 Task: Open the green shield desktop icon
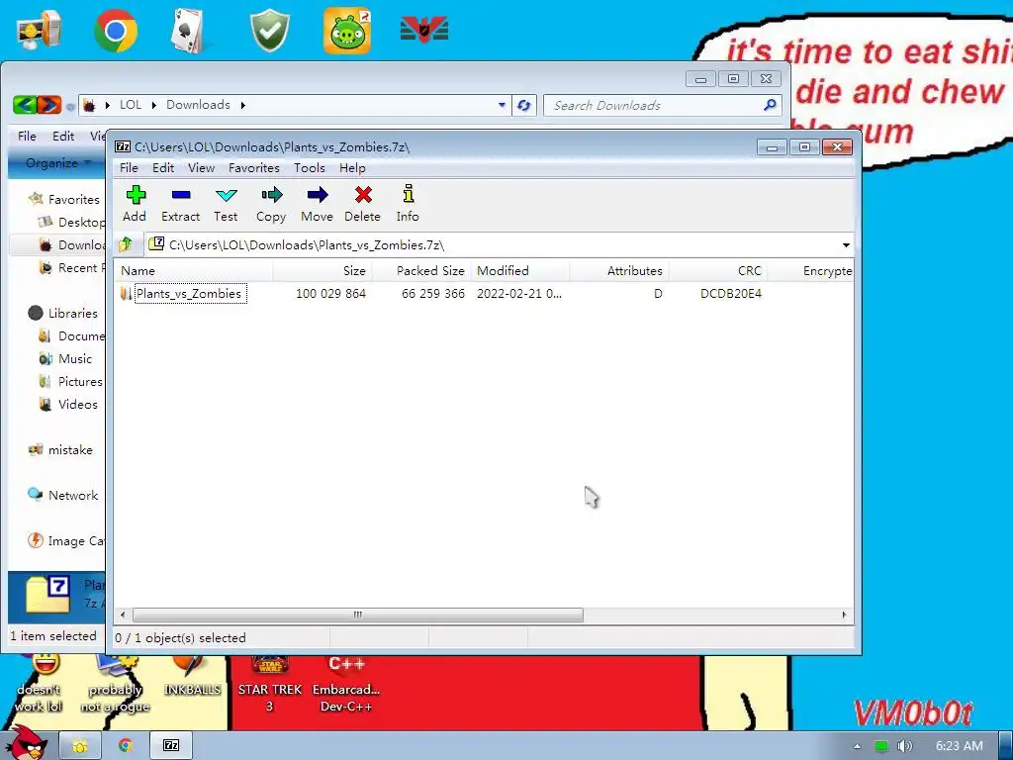[269, 31]
